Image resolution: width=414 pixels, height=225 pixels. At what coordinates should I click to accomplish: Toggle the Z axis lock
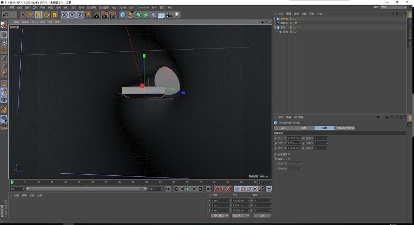(80, 15)
